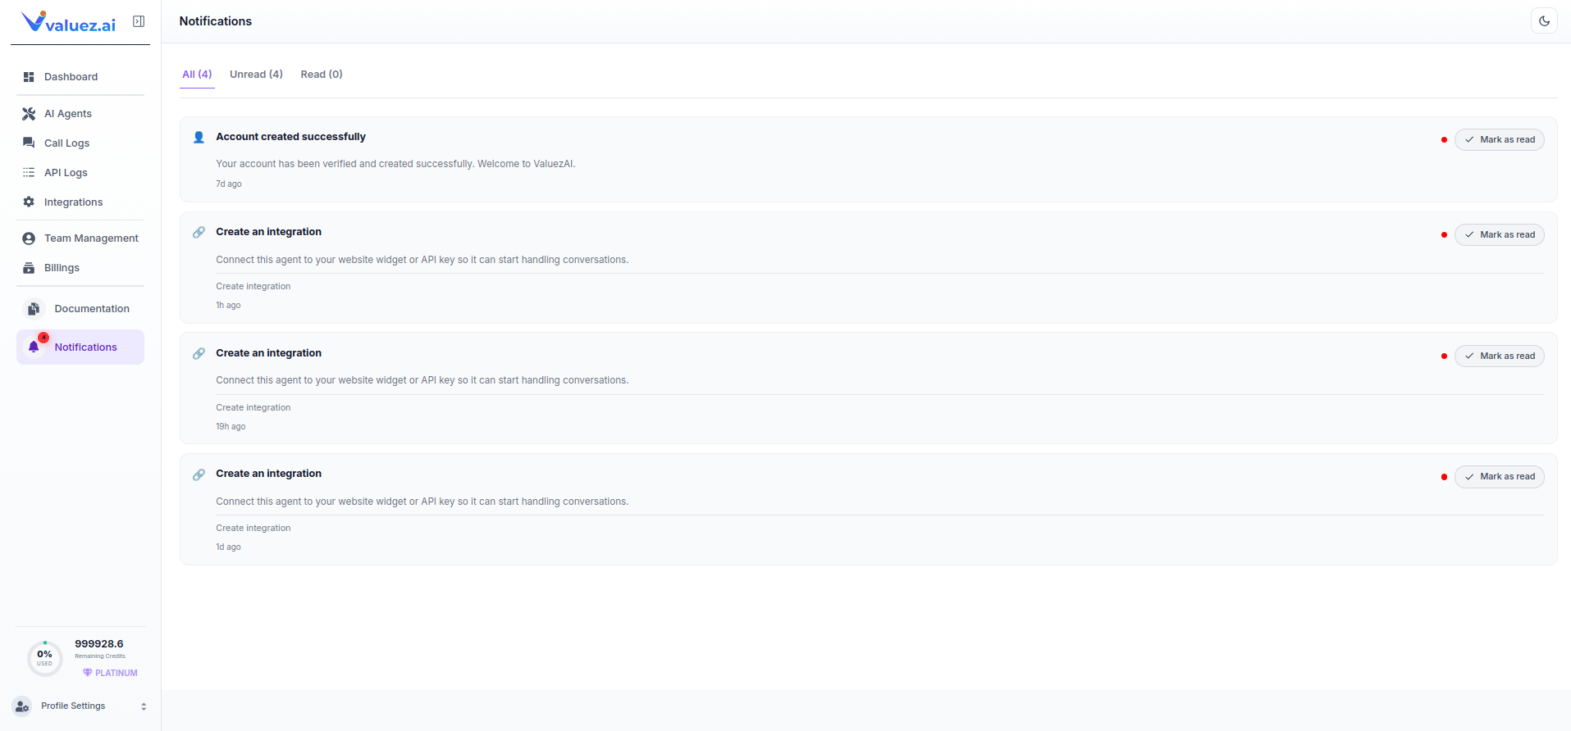Click the AI Agents tools icon
Viewport: 1571px width, 731px height.
click(29, 114)
